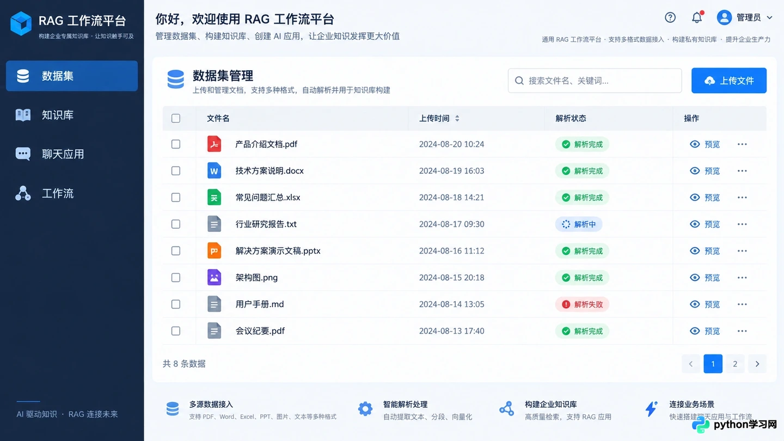Click the search box for file names
This screenshot has width=784, height=441.
(595, 81)
